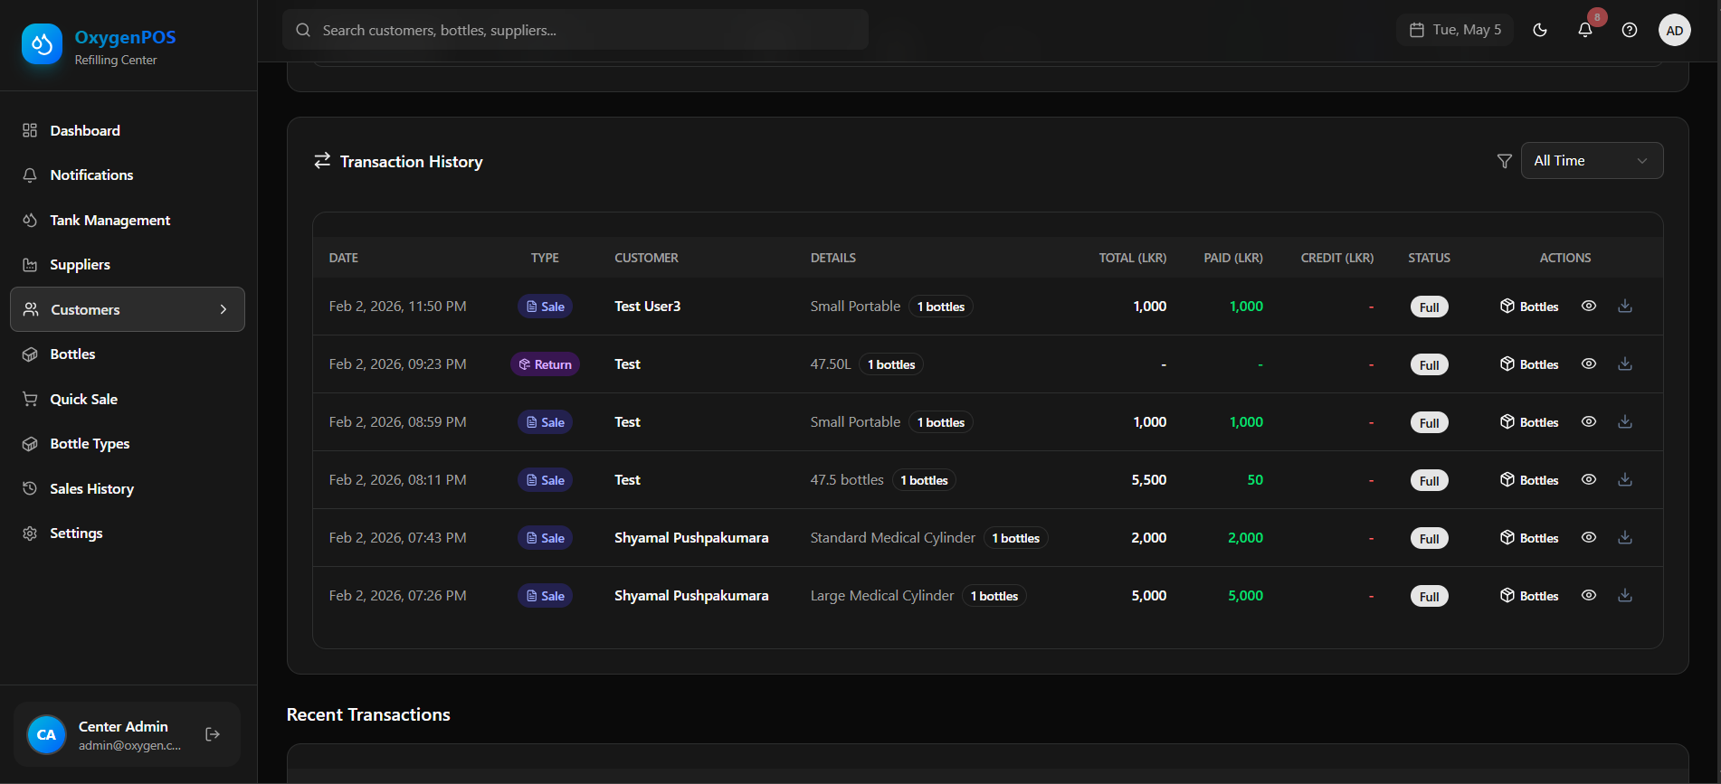Click the TOTAL (LKR) column header
Viewport: 1721px width, 784px height.
[1133, 258]
